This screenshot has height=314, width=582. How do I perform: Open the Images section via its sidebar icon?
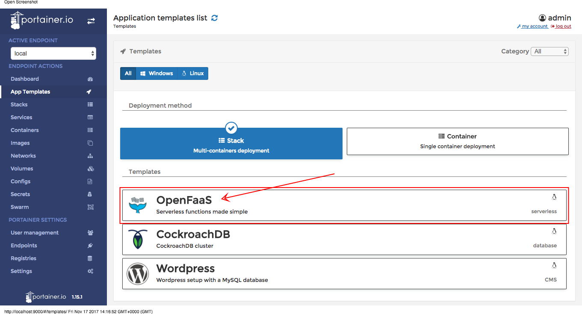pos(91,143)
